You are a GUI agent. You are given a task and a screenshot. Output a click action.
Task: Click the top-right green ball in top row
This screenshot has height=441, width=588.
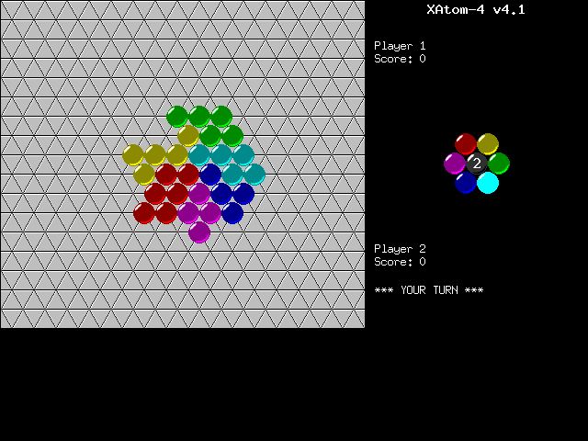click(x=221, y=117)
